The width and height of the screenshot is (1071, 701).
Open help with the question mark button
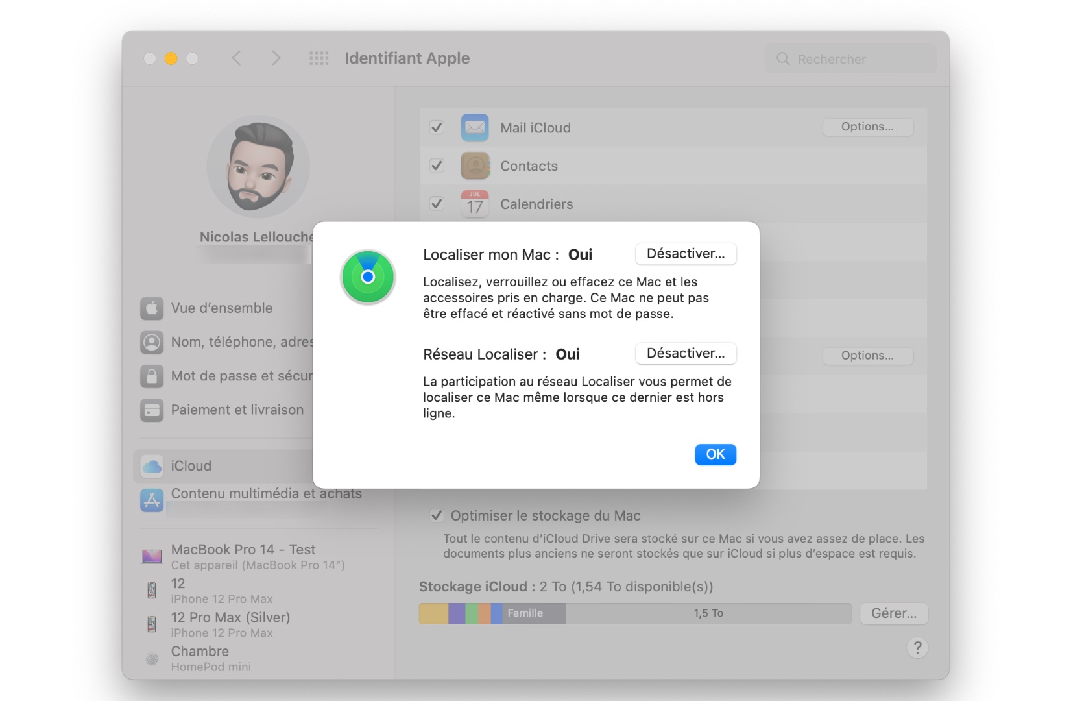[x=917, y=647]
